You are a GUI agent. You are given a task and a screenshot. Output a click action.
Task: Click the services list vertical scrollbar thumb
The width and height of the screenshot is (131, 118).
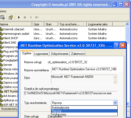(127, 35)
